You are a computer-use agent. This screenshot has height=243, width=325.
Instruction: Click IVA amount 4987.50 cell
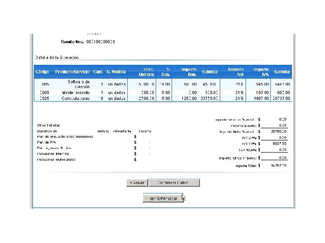261,99
